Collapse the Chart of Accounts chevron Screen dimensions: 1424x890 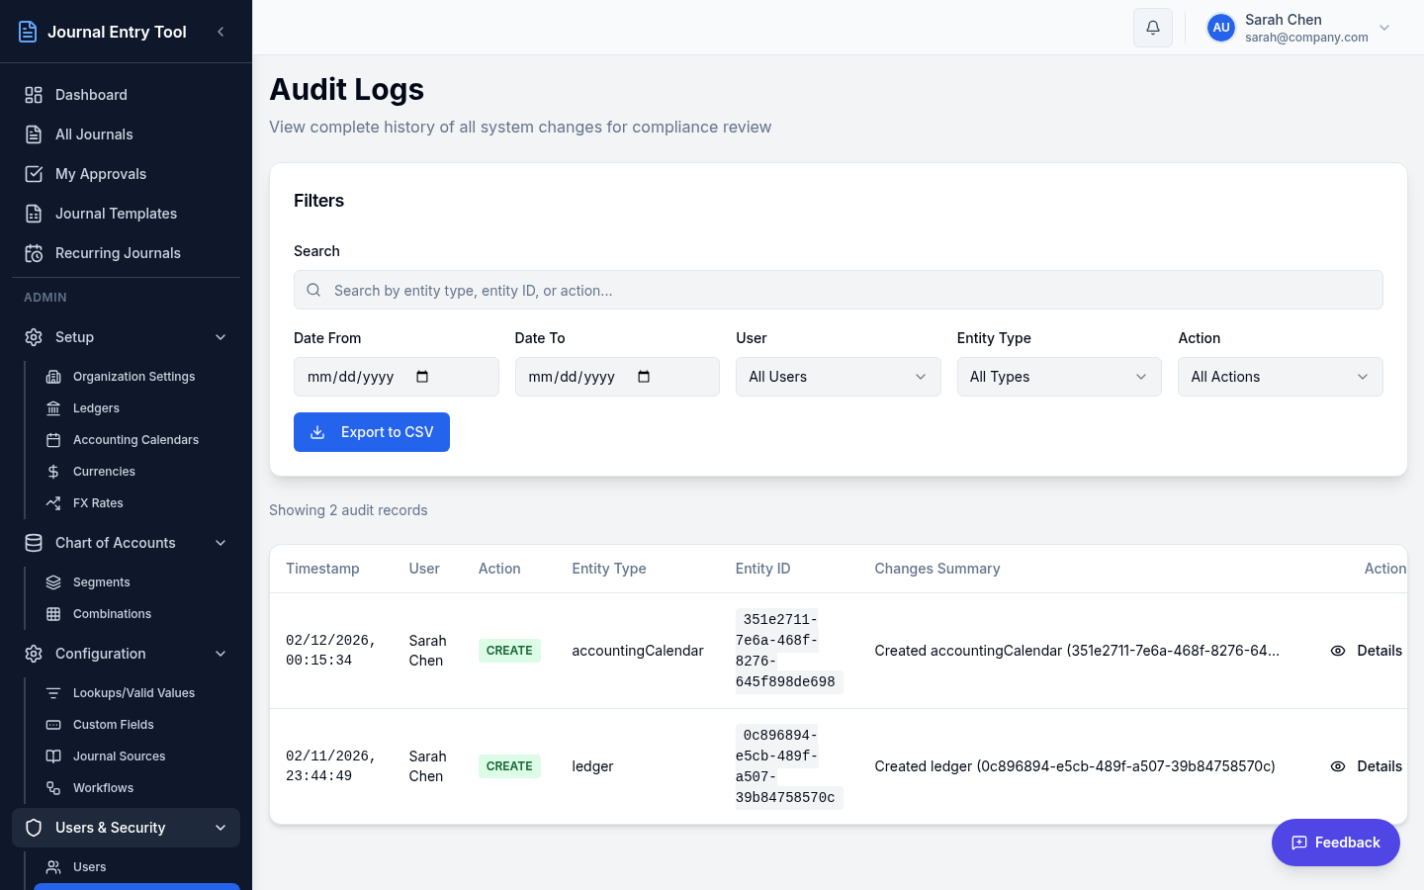(x=221, y=543)
